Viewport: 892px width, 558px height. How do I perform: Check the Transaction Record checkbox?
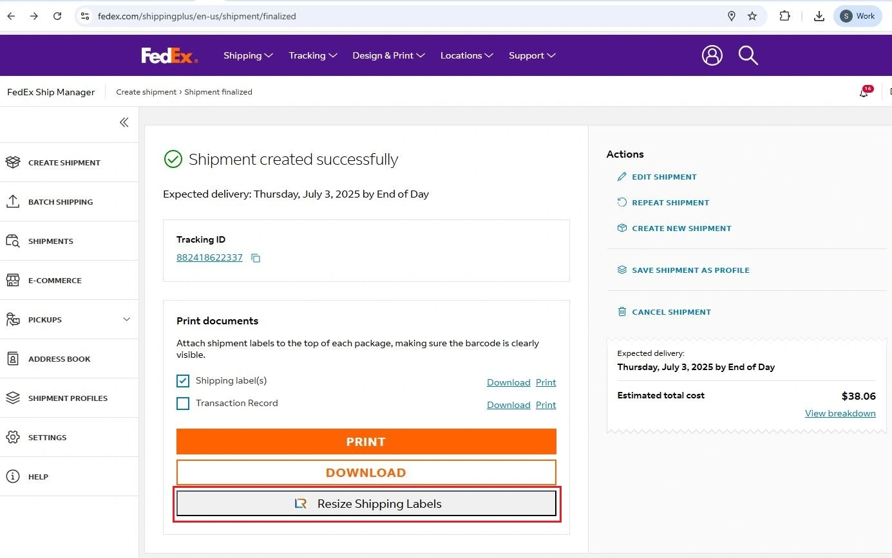pyautogui.click(x=183, y=404)
